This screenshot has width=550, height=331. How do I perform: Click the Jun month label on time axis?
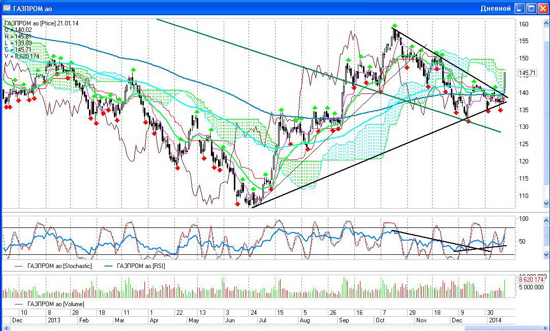click(x=230, y=320)
